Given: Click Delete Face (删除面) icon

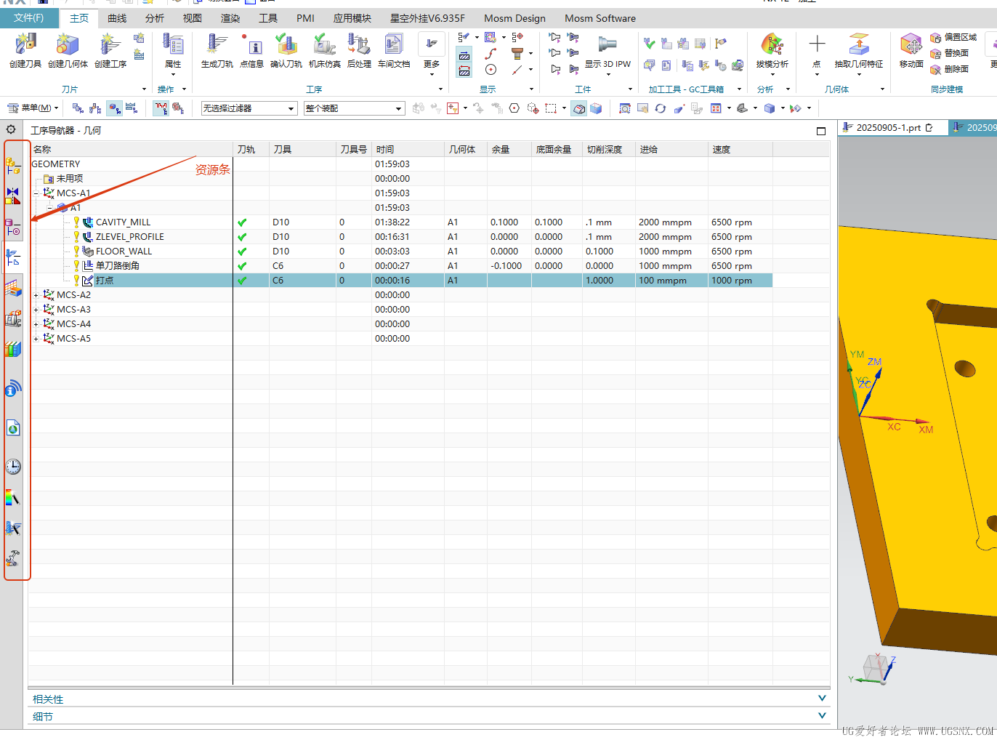Looking at the screenshot, I should click(949, 69).
